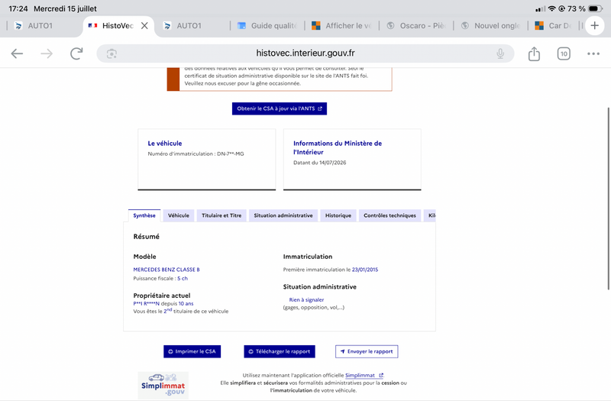Add a new tab with plus button
Image resolution: width=611 pixels, height=401 pixels.
[x=595, y=26]
